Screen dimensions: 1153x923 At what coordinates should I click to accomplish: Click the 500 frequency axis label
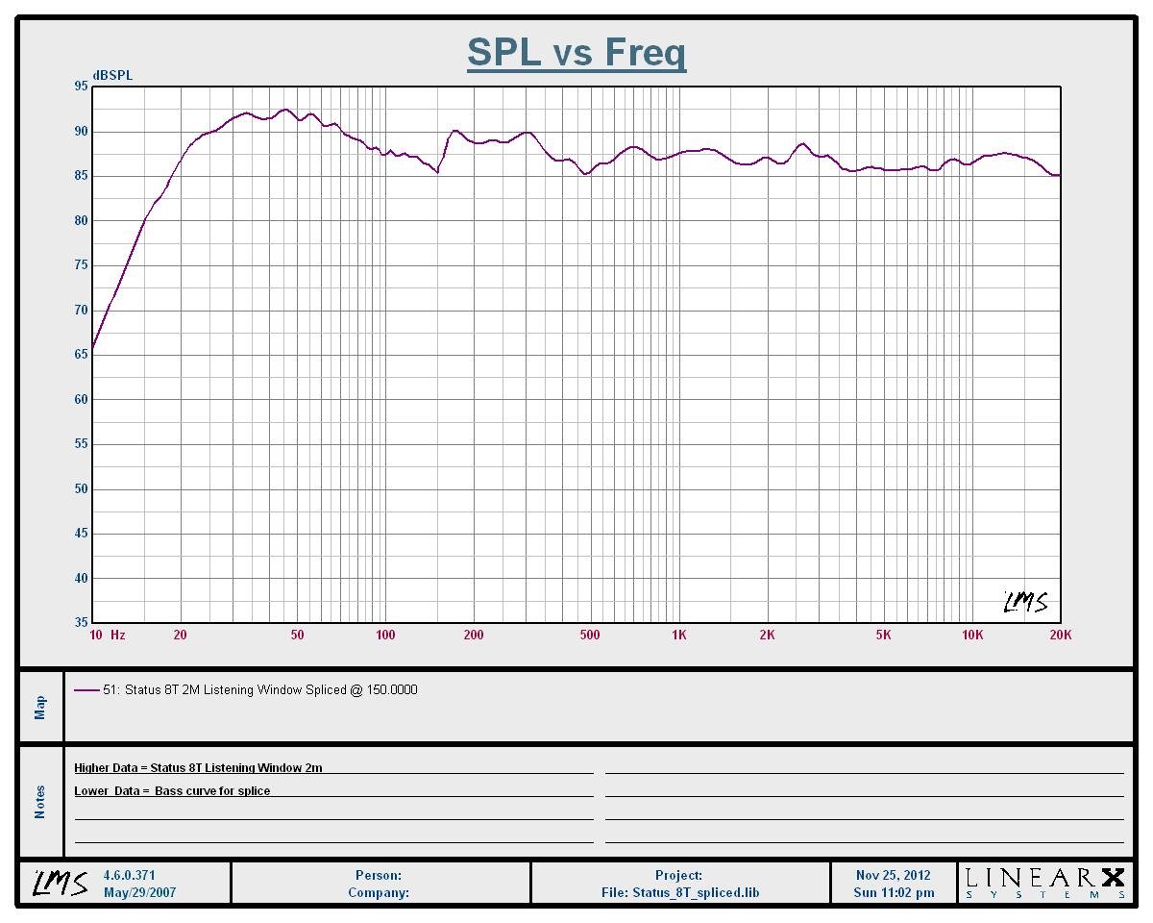[590, 635]
